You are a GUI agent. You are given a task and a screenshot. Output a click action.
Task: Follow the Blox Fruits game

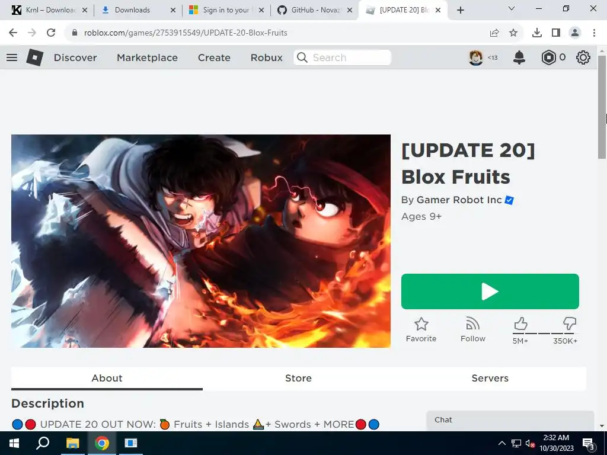472,330
